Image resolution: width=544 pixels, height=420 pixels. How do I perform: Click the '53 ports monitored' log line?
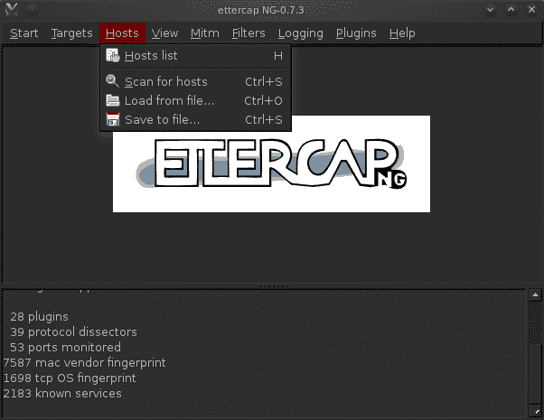point(66,347)
